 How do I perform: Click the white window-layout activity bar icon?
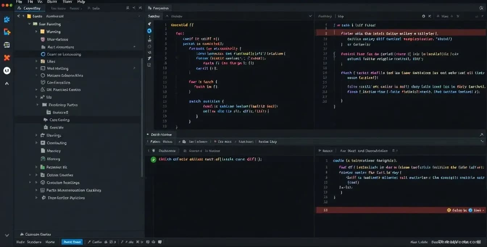click(x=7, y=45)
